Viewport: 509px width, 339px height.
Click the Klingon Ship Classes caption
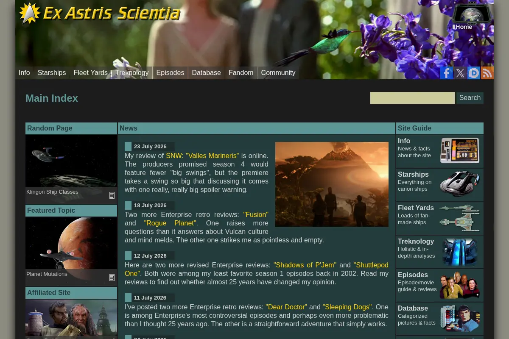click(52, 192)
